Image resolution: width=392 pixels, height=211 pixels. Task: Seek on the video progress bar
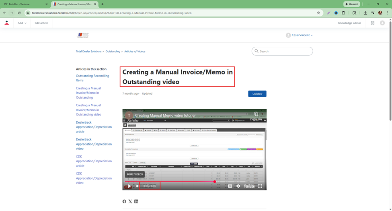tap(194, 182)
